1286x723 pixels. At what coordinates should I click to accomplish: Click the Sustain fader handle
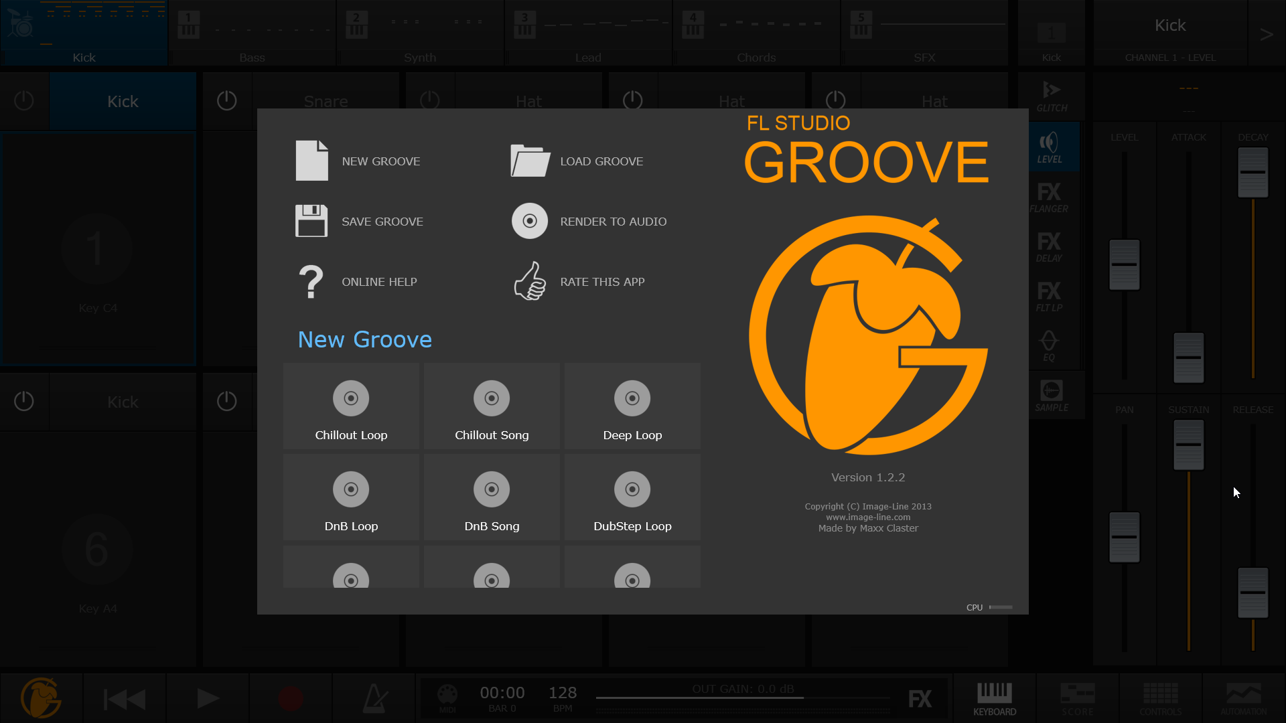(x=1189, y=445)
